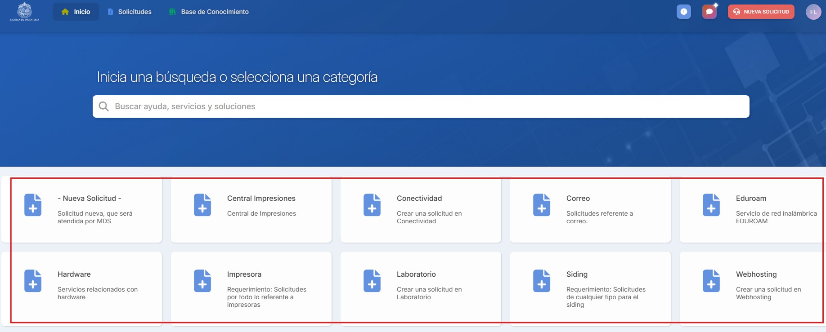Open the Base de Conocimiento tab

(x=209, y=12)
